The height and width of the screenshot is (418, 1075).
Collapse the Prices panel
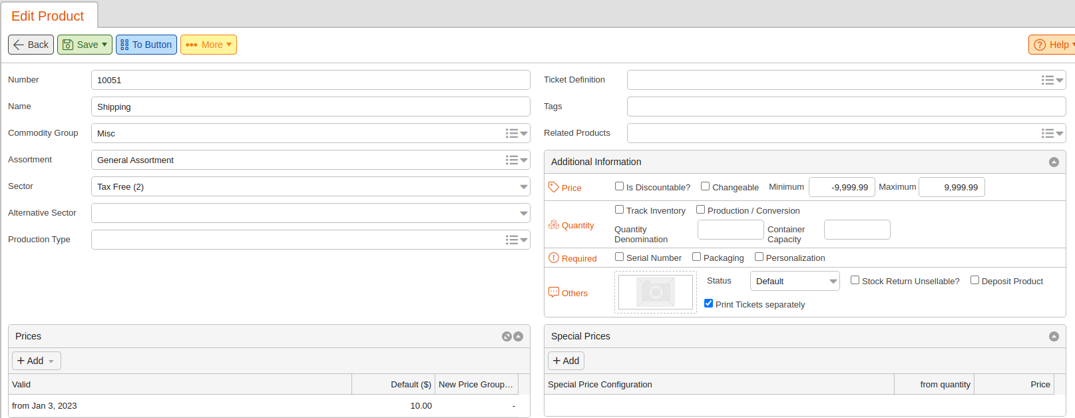click(x=518, y=336)
